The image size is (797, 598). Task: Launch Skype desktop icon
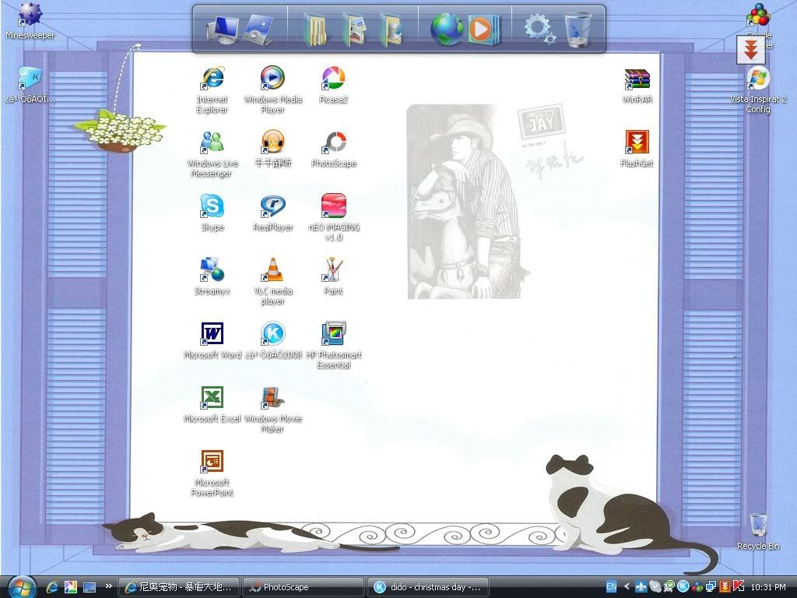click(212, 207)
